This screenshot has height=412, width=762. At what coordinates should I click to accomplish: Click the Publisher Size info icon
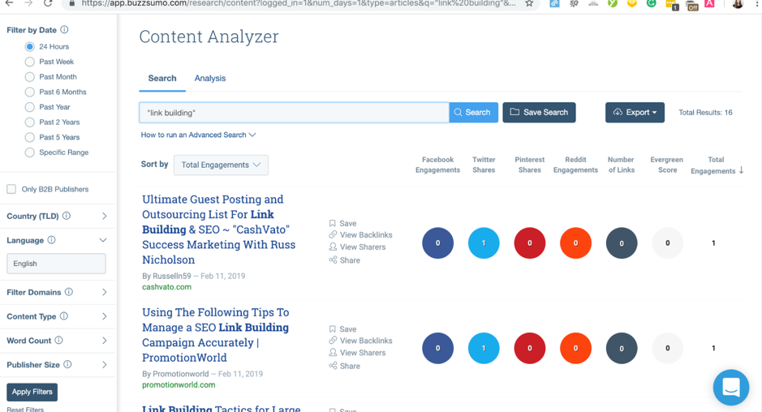pos(67,364)
